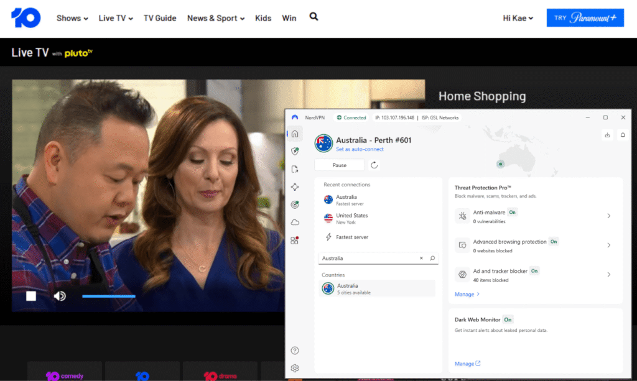Open Anti-malware settings via its chevron
Image resolution: width=637 pixels, height=381 pixels.
[608, 216]
